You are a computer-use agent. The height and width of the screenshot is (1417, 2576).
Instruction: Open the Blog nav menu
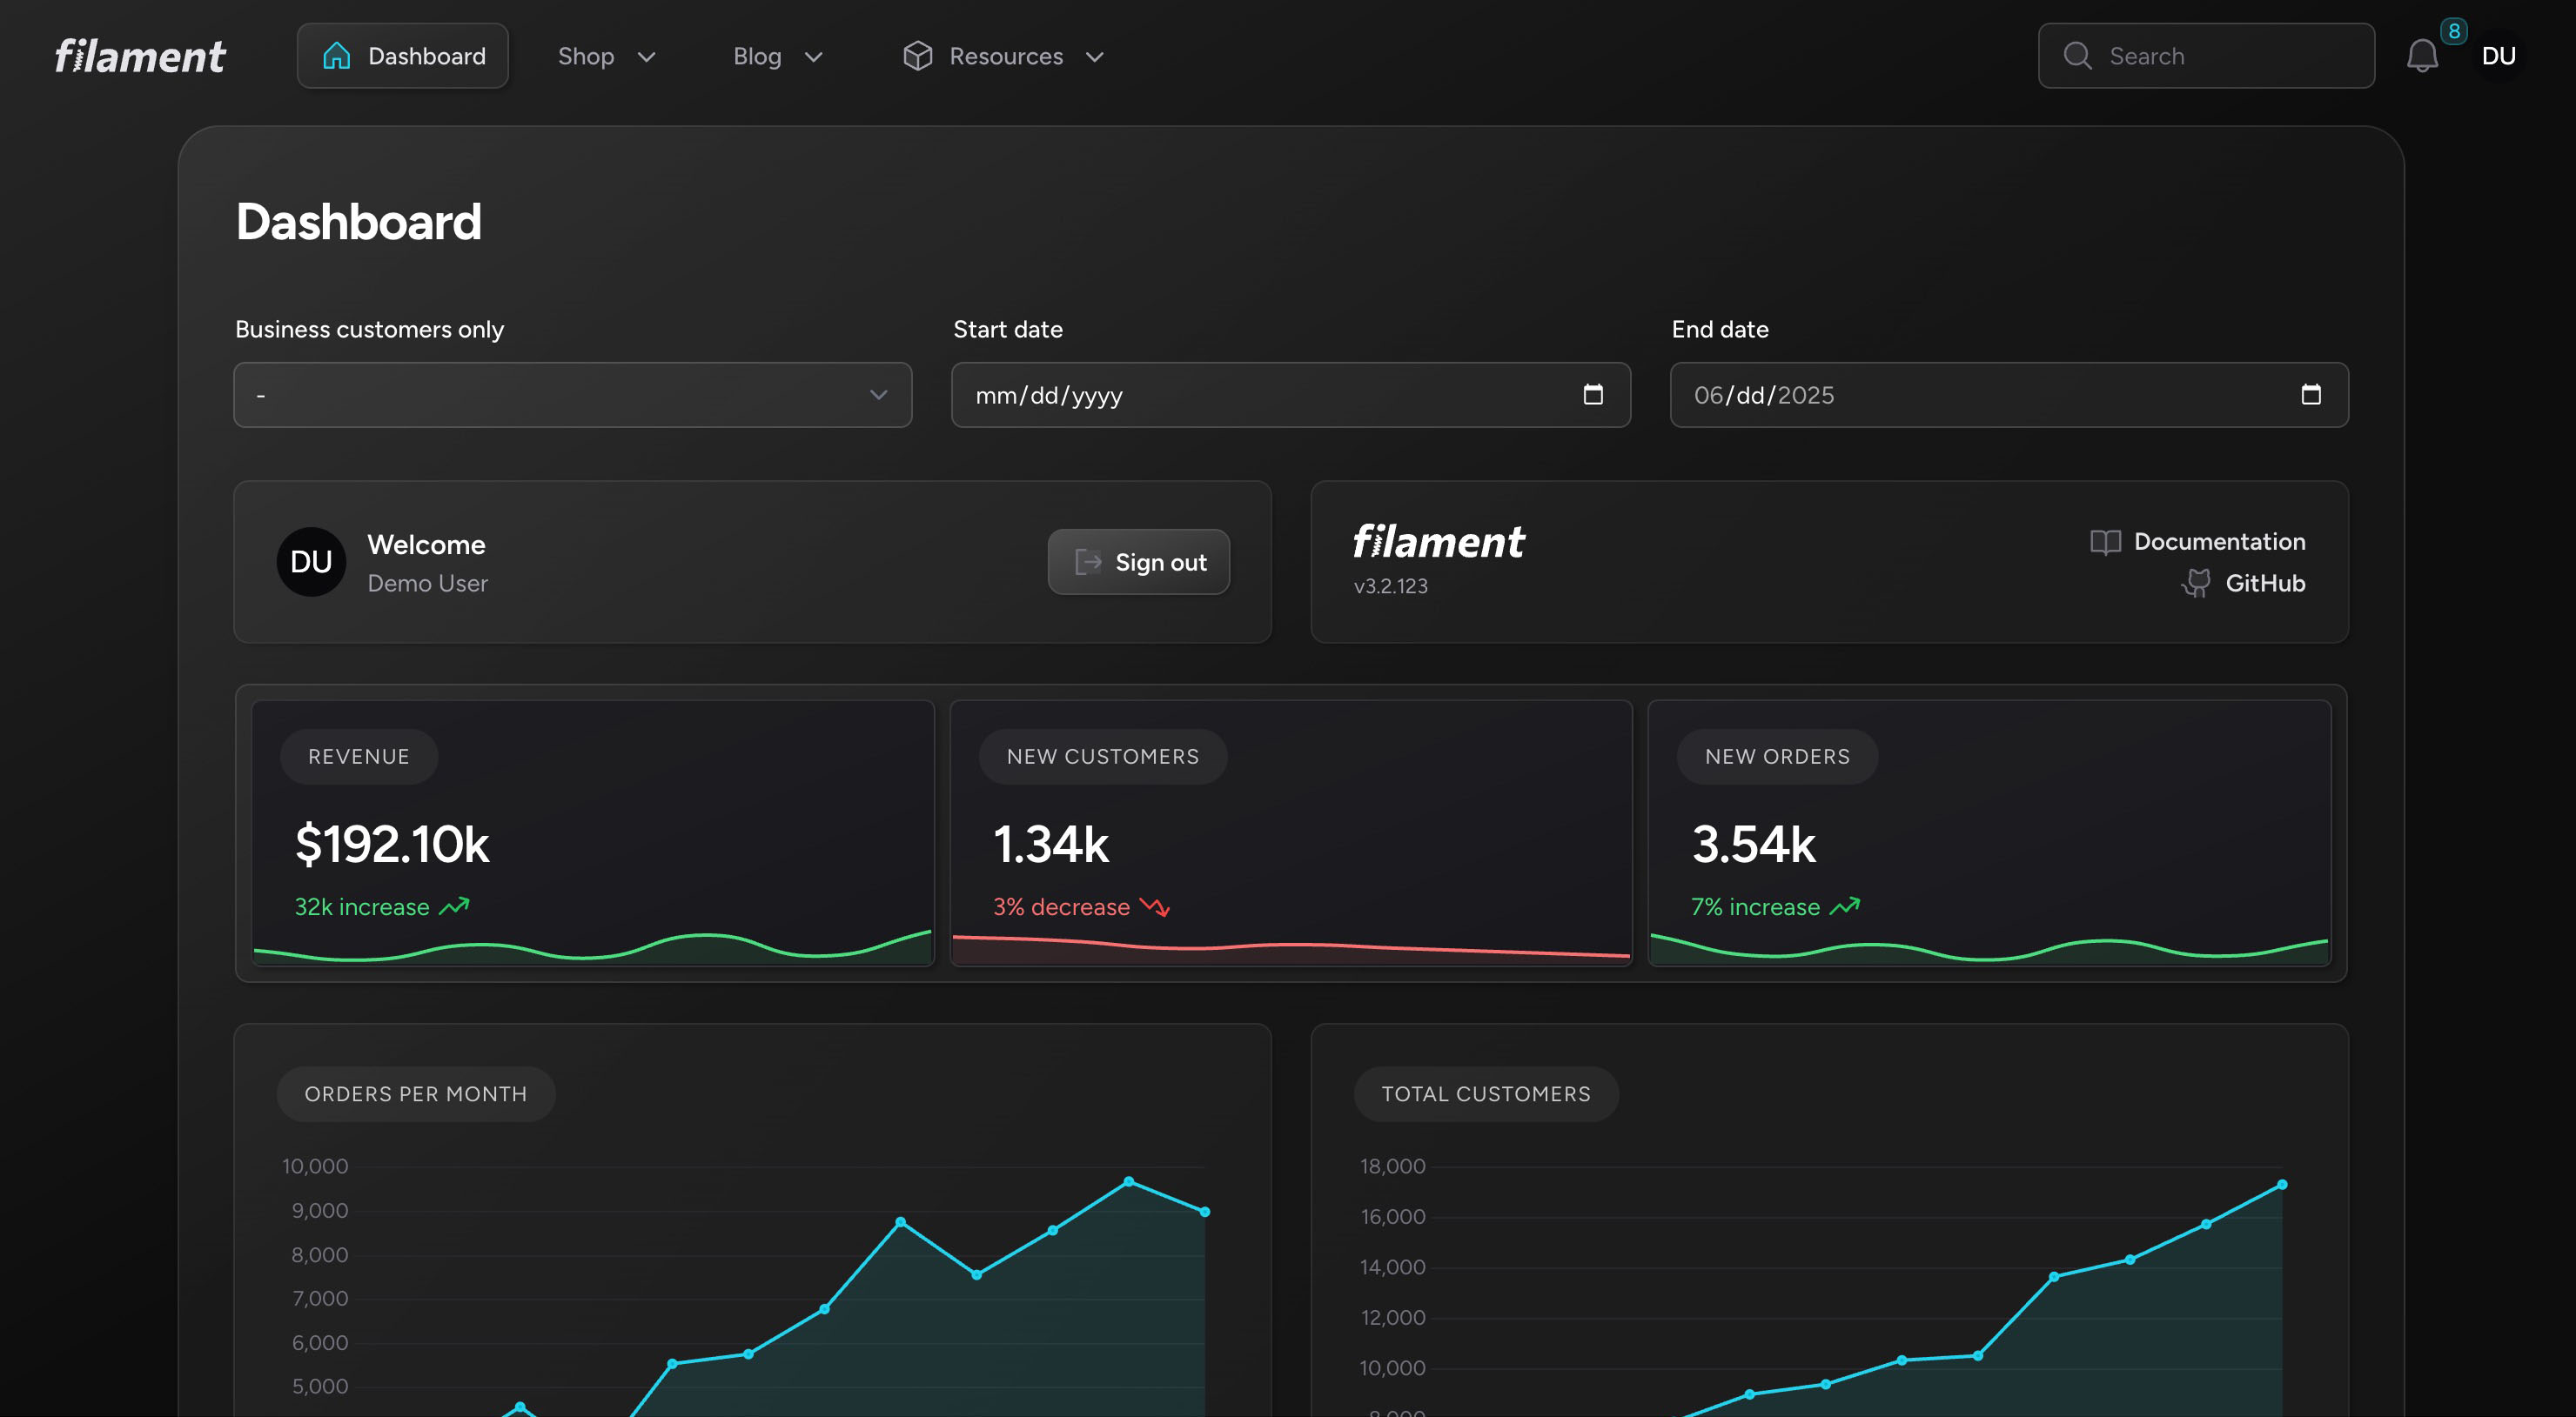coord(778,56)
